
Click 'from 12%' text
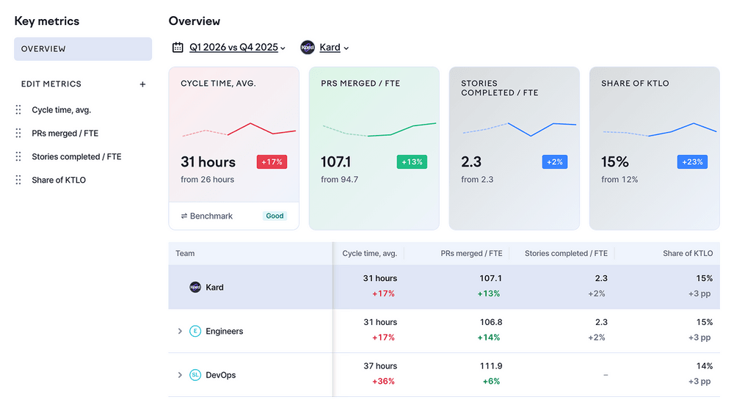[x=619, y=179]
